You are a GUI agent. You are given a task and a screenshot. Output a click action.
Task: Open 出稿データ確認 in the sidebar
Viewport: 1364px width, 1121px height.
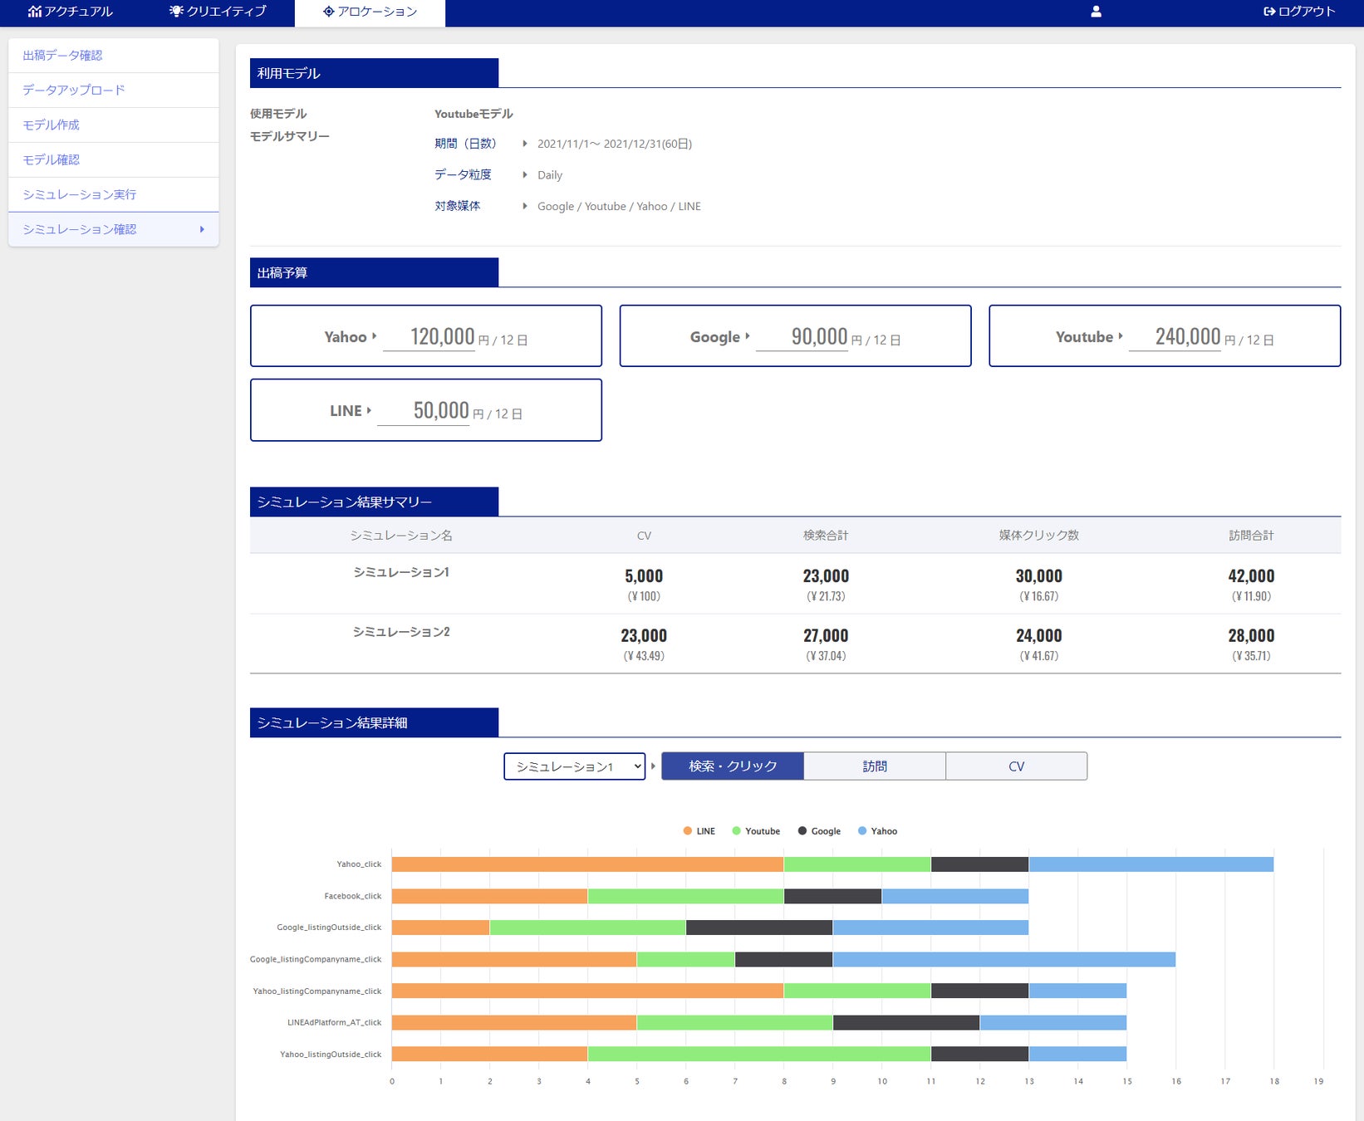[63, 56]
